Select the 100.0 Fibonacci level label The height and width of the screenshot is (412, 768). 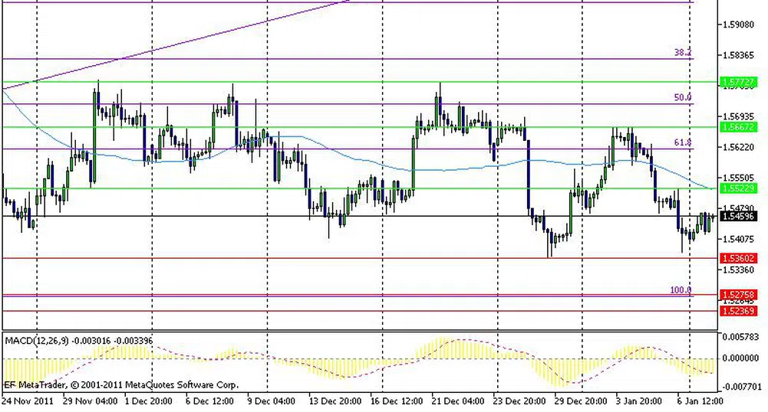681,290
